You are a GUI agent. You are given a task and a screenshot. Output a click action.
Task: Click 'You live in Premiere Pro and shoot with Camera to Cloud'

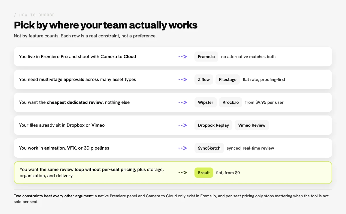pyautogui.click(x=78, y=57)
